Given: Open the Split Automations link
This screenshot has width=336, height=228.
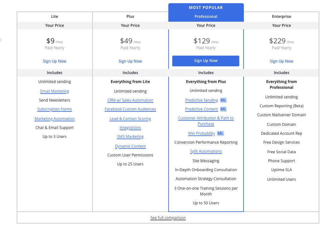Looking at the screenshot, I should [x=206, y=151].
